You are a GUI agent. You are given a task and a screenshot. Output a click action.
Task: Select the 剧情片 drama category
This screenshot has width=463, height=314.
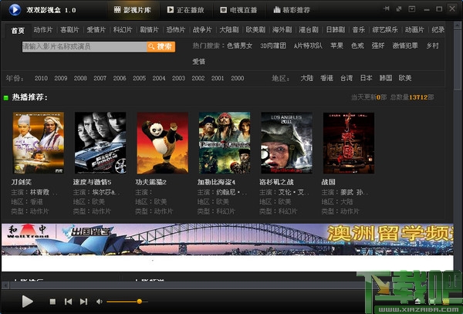pyautogui.click(x=149, y=30)
